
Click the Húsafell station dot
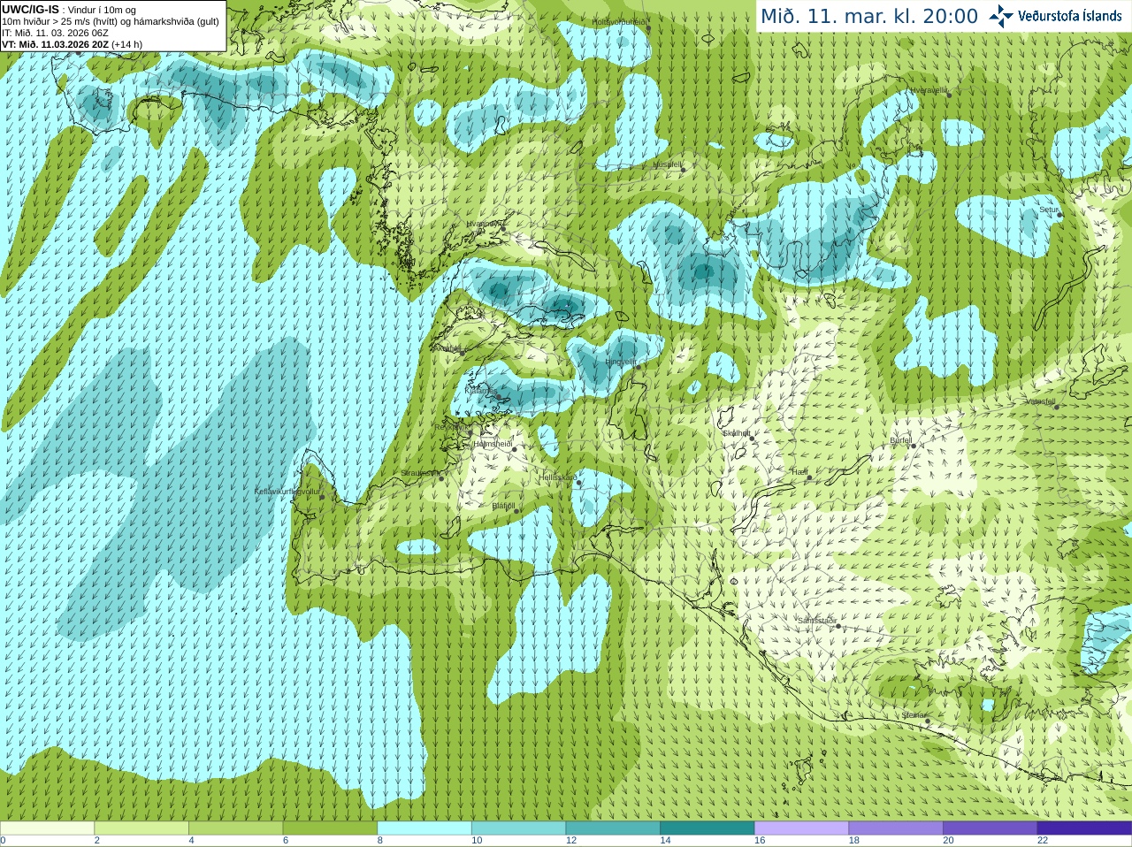point(683,169)
